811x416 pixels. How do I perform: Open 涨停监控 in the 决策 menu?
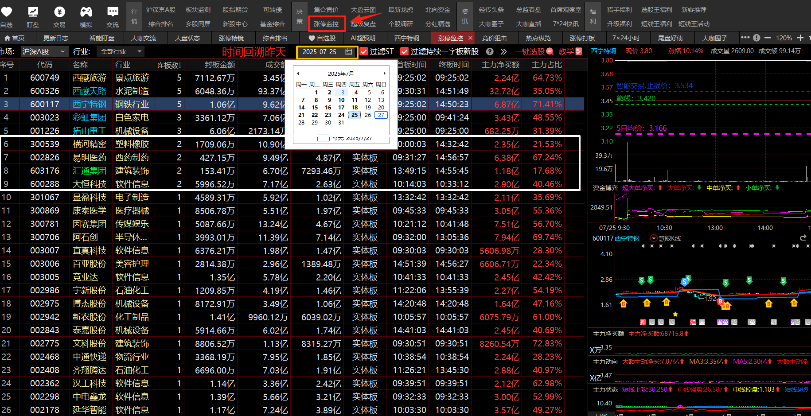(x=326, y=24)
